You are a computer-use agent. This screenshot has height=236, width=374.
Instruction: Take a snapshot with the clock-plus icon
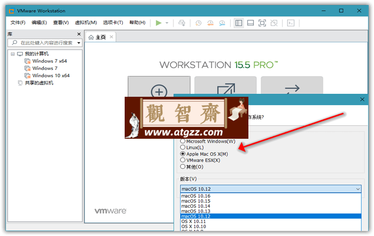click(198, 23)
